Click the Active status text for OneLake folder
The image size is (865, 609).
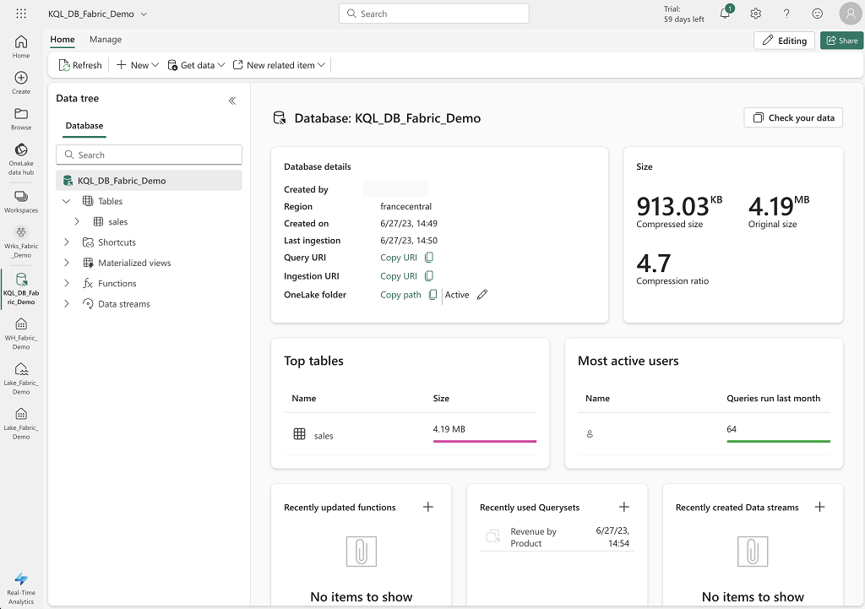pyautogui.click(x=457, y=295)
